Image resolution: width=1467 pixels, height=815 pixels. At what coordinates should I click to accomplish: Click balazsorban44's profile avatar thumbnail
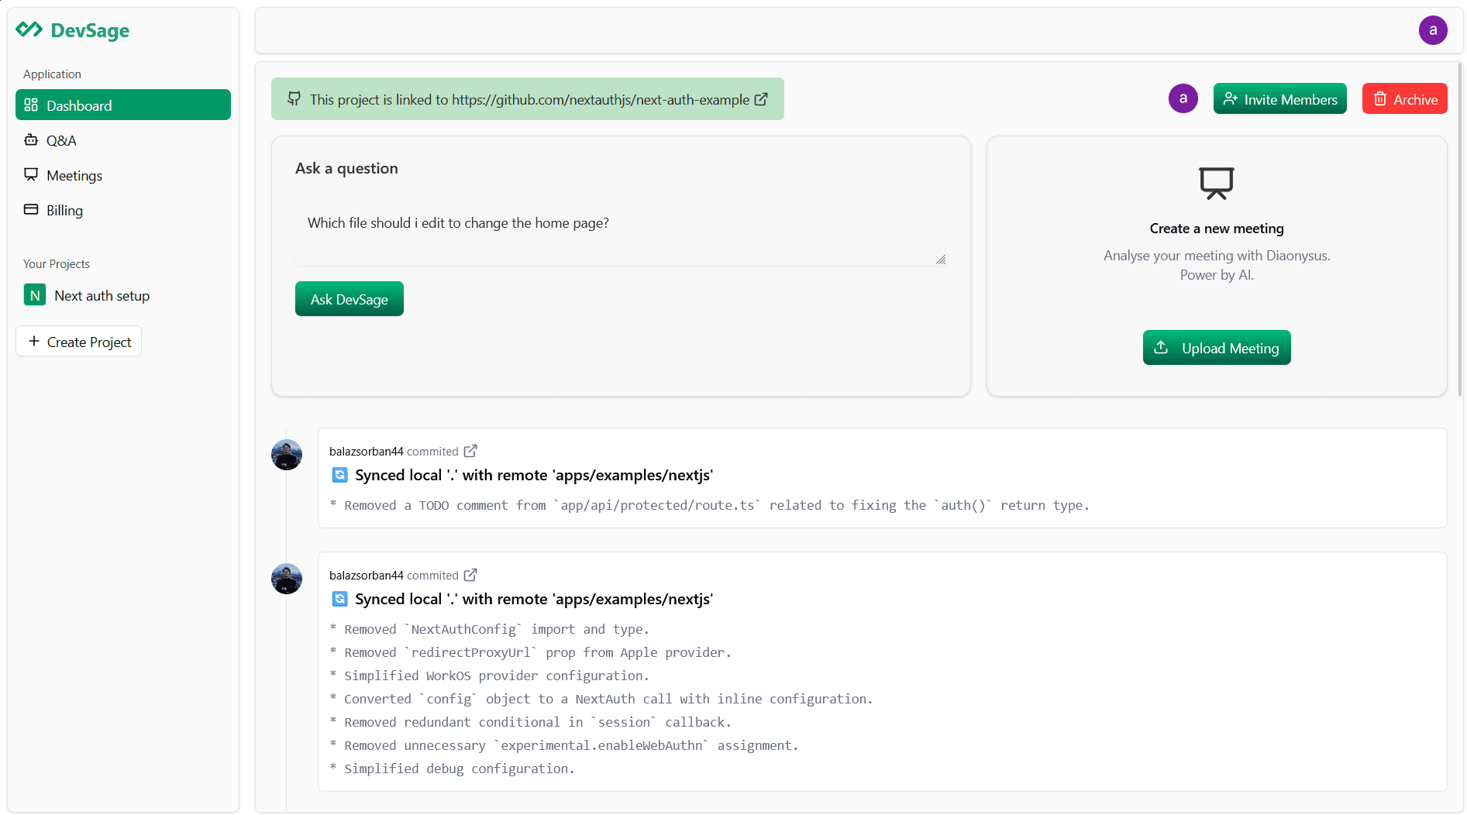coord(287,455)
